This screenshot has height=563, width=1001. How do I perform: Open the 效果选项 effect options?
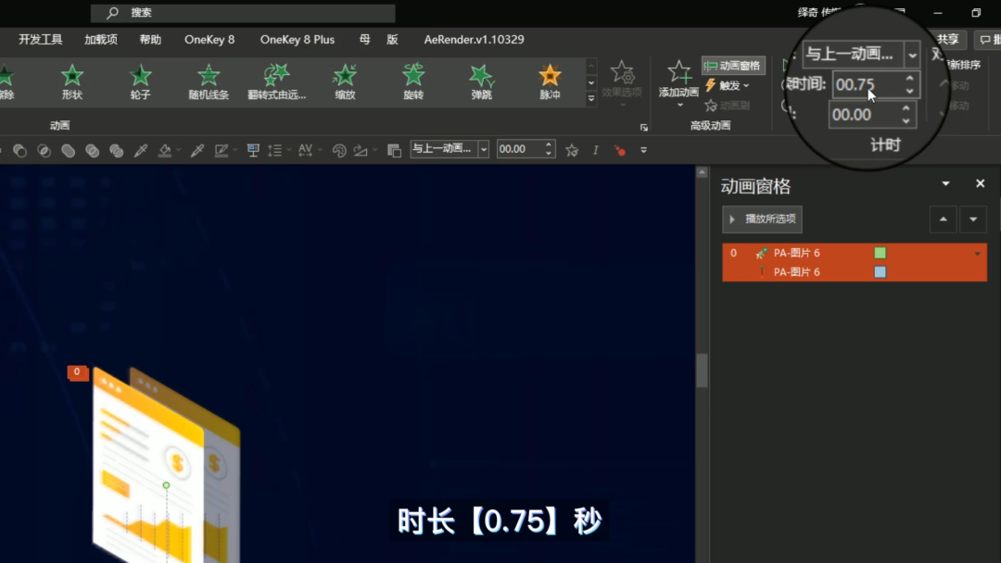622,81
